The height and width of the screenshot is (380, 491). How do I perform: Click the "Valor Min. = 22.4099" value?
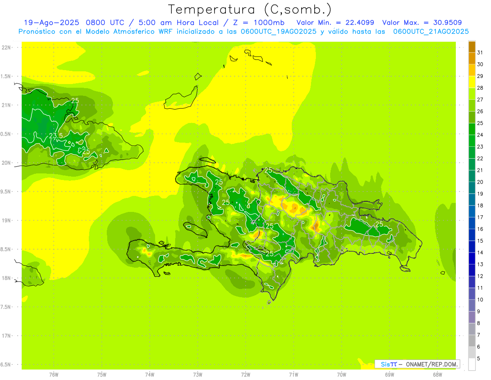coord(335,23)
